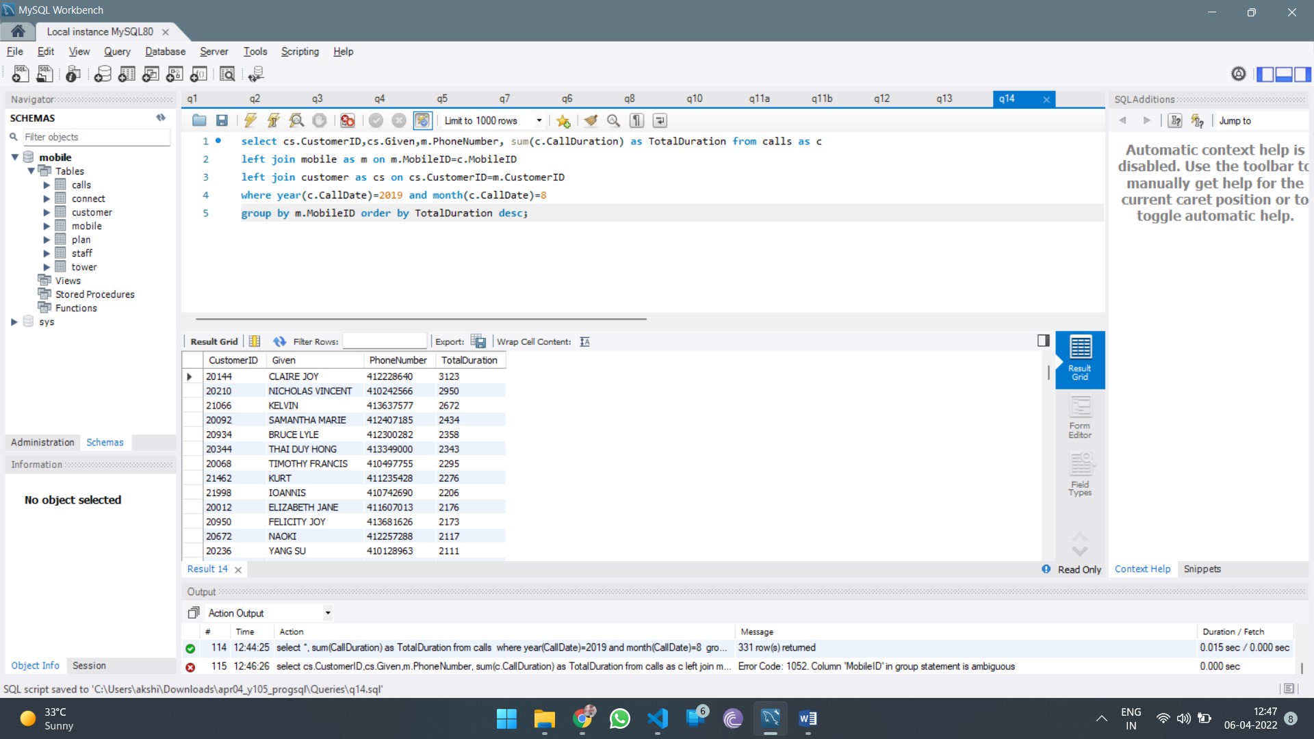Switch to the Administration tab

click(42, 443)
